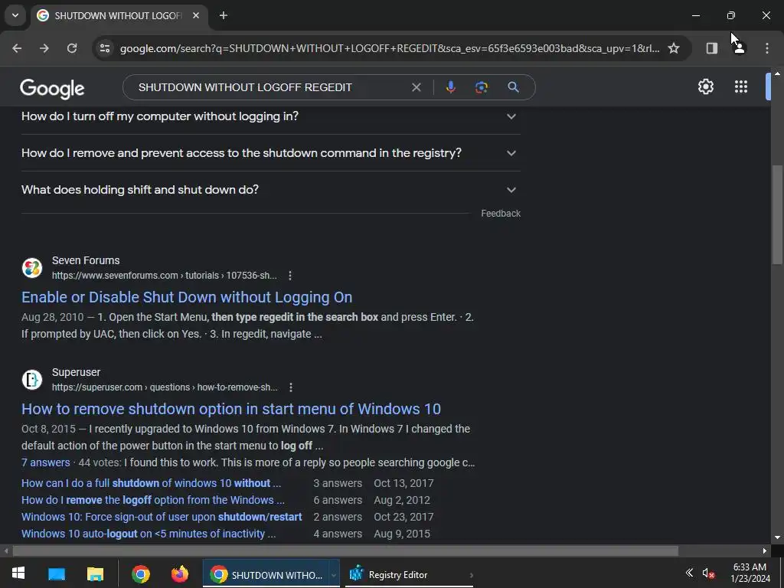The height and width of the screenshot is (588, 784).
Task: Start voice search with microphone
Action: 450,87
